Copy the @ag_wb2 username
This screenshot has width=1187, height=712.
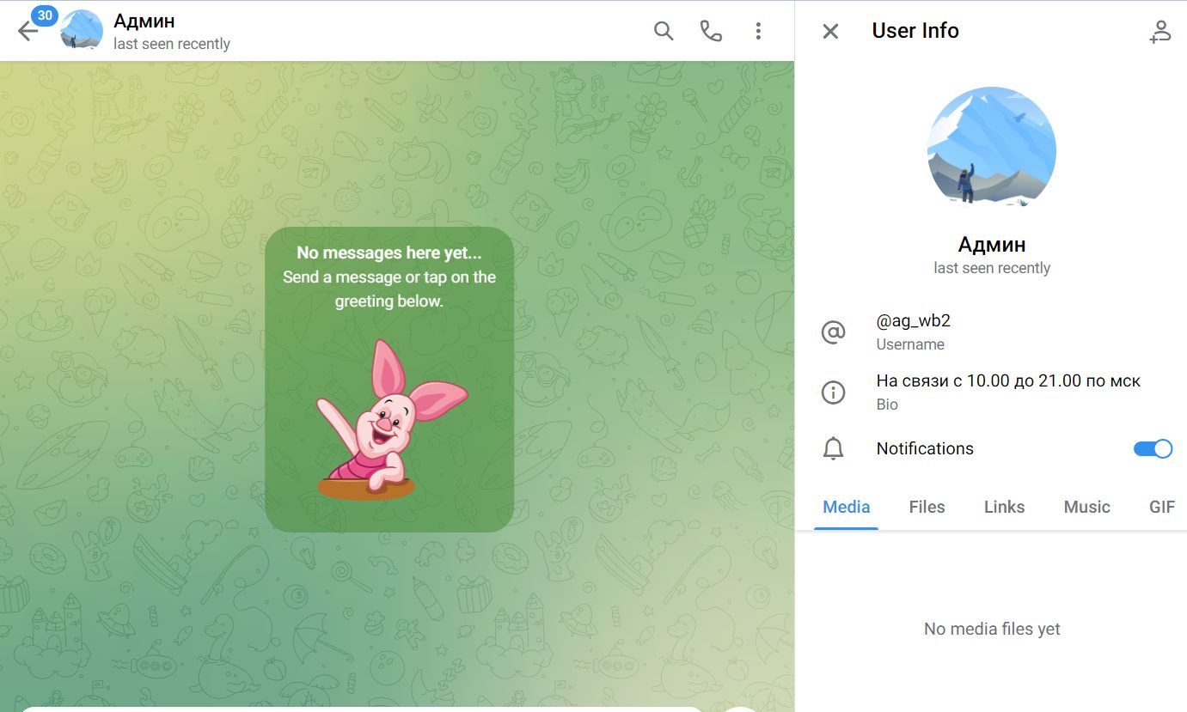913,321
